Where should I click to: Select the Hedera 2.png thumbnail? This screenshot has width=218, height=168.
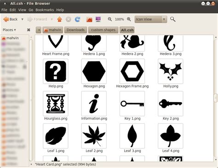132,43
